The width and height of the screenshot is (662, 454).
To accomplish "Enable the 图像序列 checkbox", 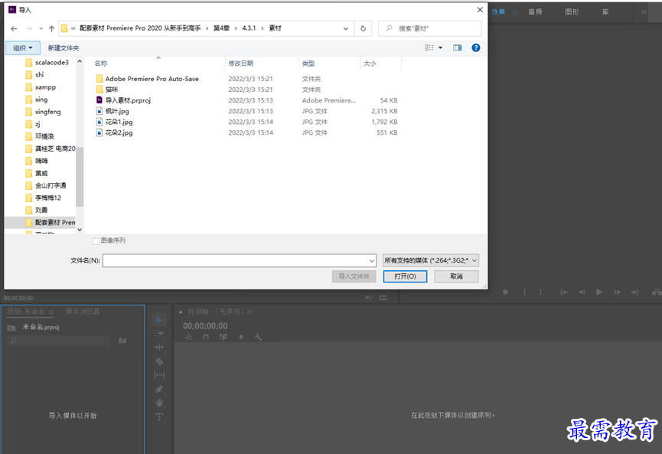I will pyautogui.click(x=96, y=240).
